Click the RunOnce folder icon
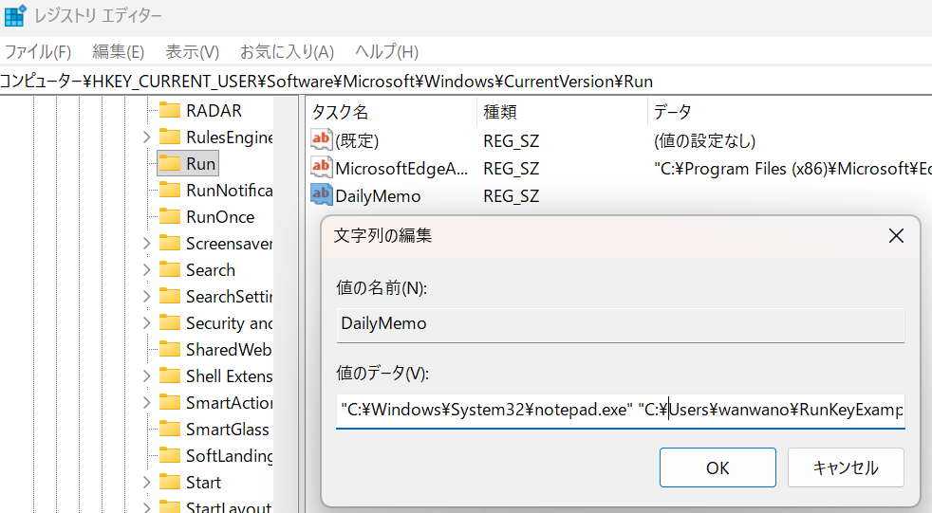 [x=169, y=217]
